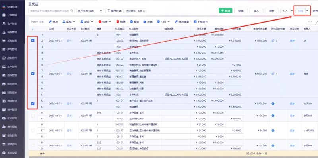Click 保存 status of voucher 记-4
Viewport: 318px width, 158px height.
pyautogui.click(x=292, y=116)
